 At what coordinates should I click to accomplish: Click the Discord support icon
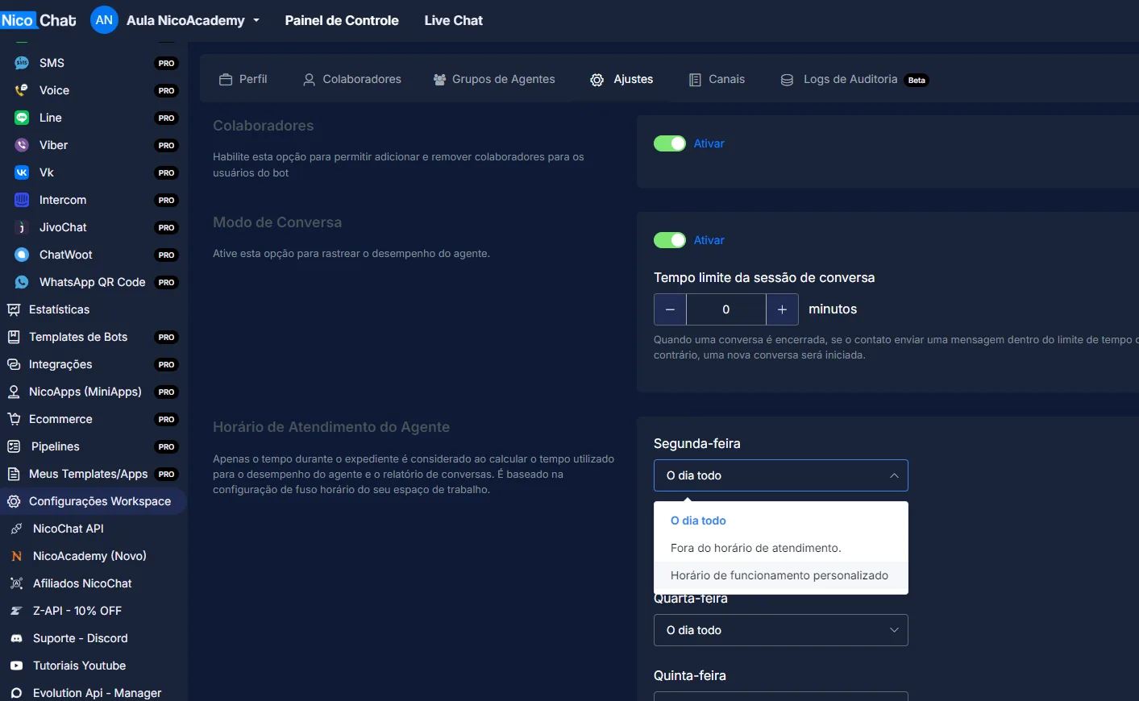[x=16, y=638]
